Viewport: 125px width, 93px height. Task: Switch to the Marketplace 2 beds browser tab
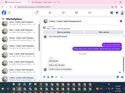click(43, 2)
